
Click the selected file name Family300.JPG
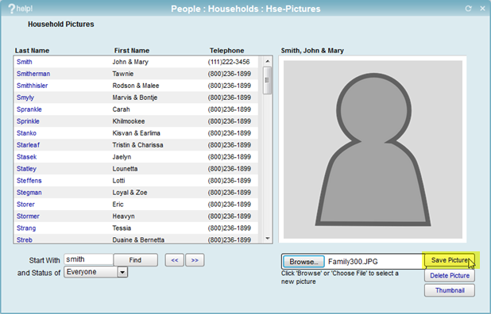tap(353, 262)
